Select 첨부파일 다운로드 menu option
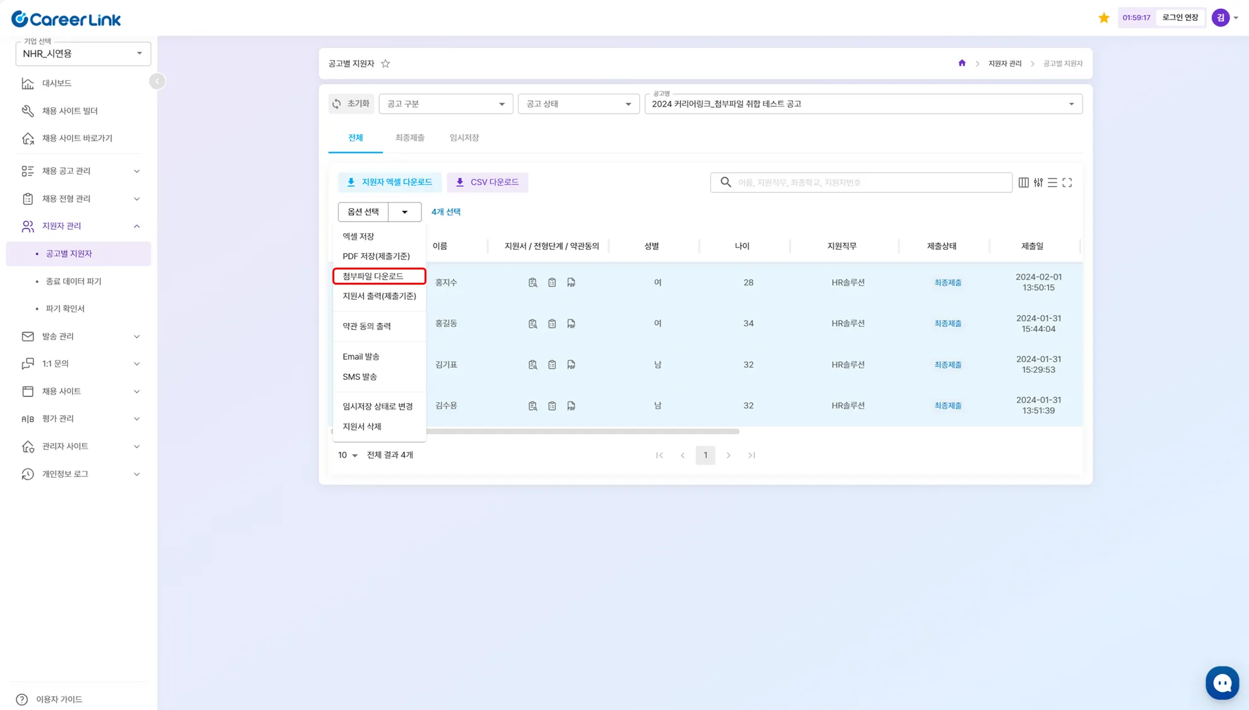Viewport: 1249px width, 710px height. click(378, 276)
